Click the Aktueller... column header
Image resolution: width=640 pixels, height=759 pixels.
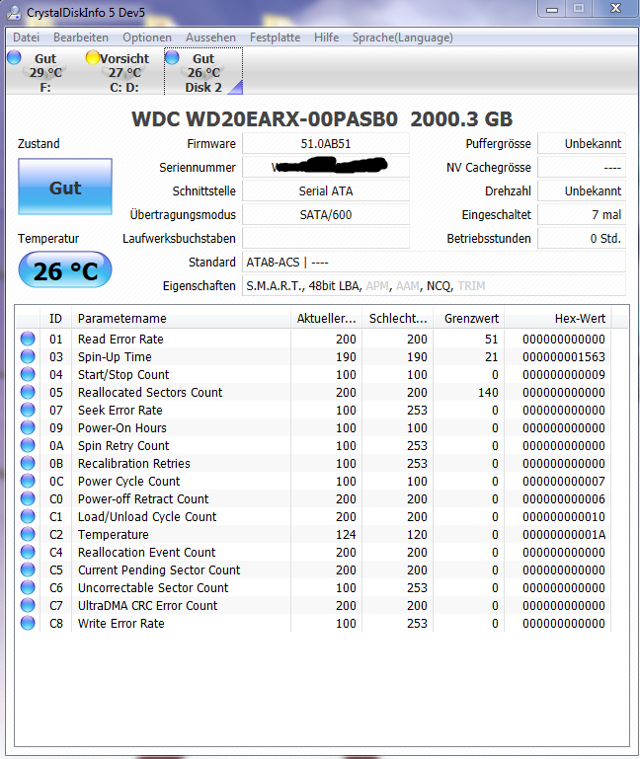pyautogui.click(x=327, y=319)
